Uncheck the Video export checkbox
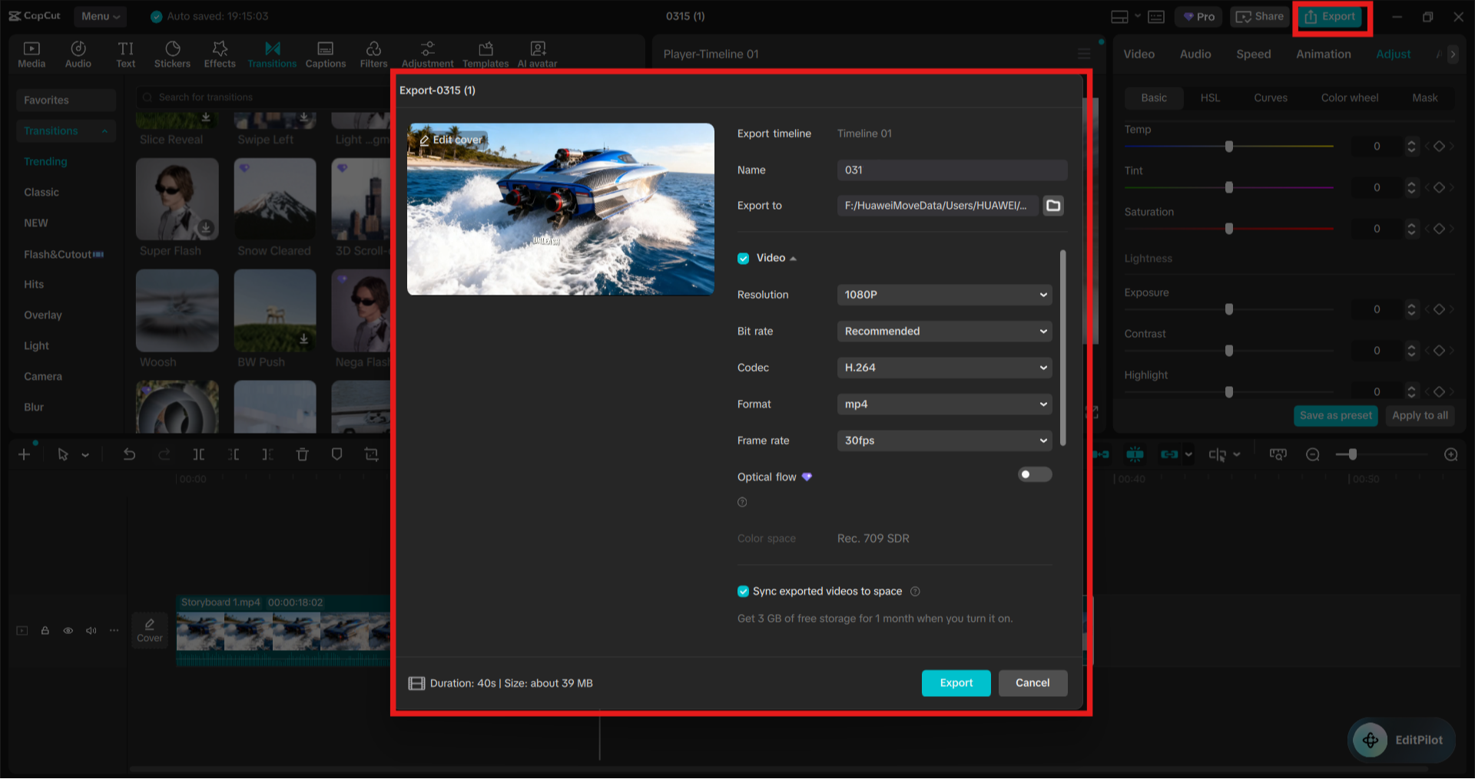Viewport: 1475px width, 779px height. coord(744,259)
